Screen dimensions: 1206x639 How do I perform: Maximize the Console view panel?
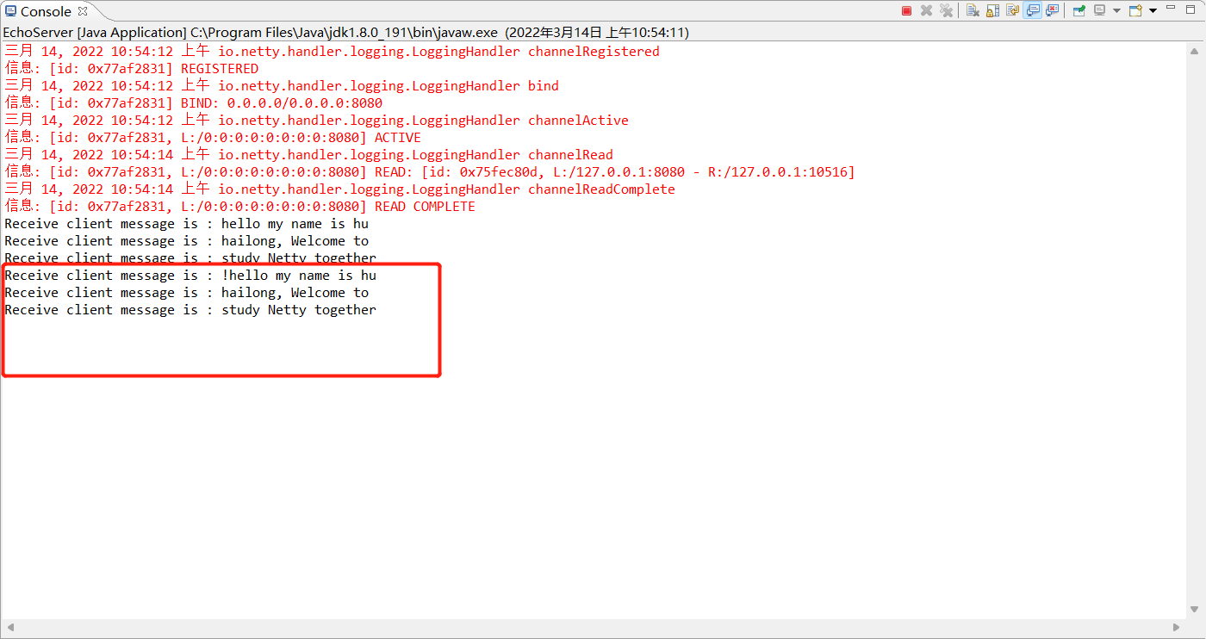coord(1190,9)
